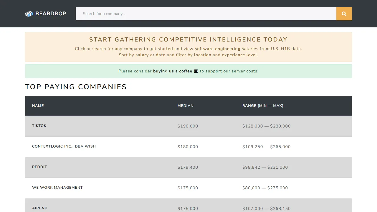Viewport: 377px width, 212px height.
Task: Click the Beardrop logo icon
Action: (29, 14)
